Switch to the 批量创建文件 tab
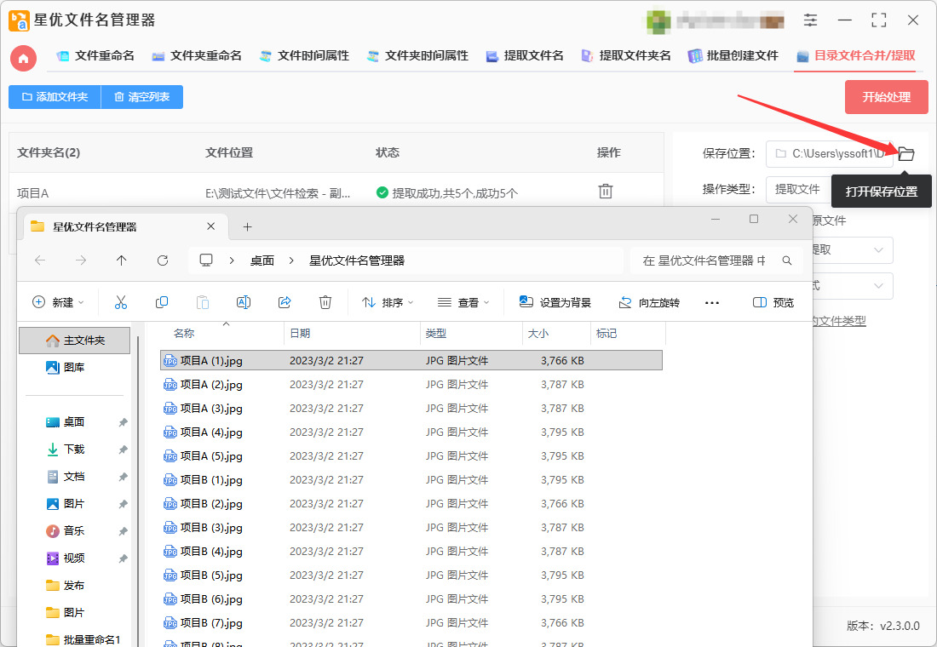937x647 pixels. click(x=733, y=55)
